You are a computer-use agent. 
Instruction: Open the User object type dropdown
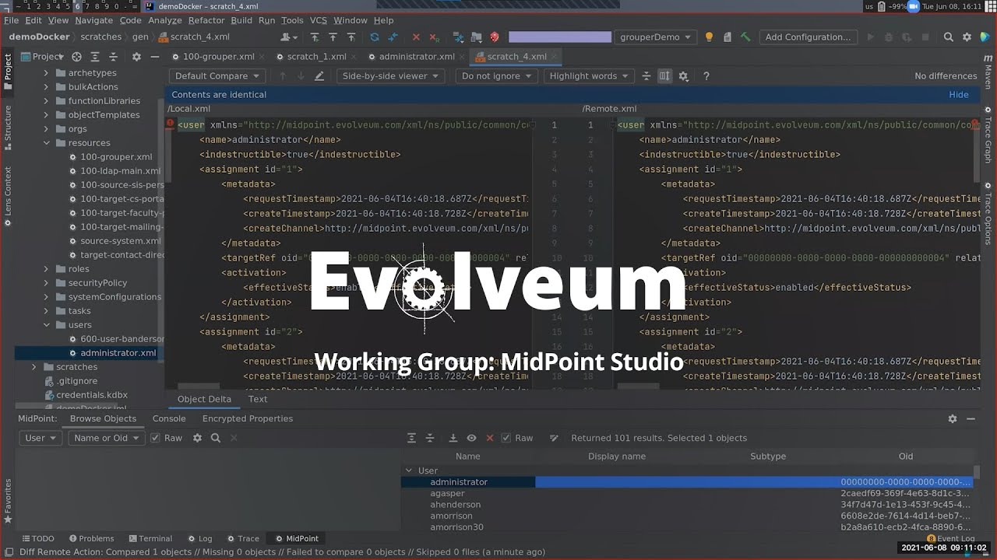point(41,438)
